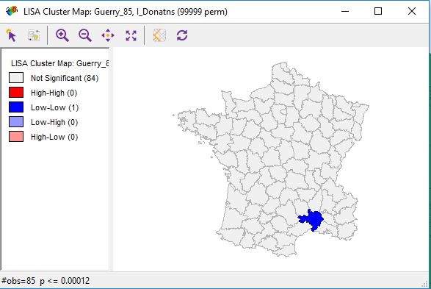Click the GeoDa app icon in title bar
The image size is (431, 289).
pyautogui.click(x=12, y=11)
